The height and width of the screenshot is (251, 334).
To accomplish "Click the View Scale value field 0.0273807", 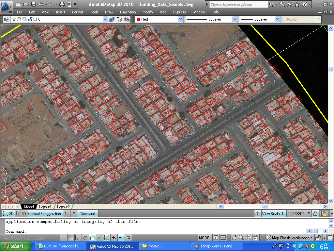I will pos(296,214).
